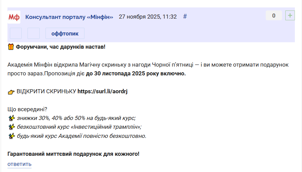The image size is (302, 172).
Task: Click the sparkle icon beside «Інвестиційний трамплін» line
Action: (12, 127)
